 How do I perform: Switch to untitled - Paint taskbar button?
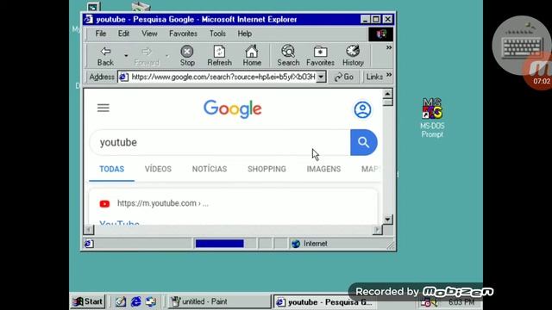click(x=218, y=301)
